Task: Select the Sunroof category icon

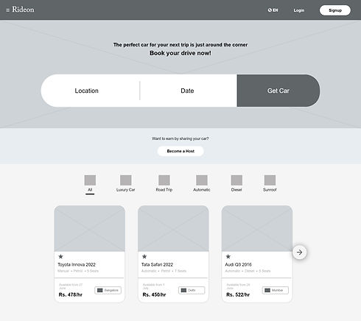Action: [x=270, y=180]
